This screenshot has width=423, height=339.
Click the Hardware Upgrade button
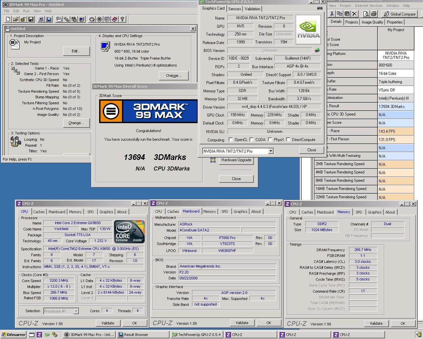point(236,160)
